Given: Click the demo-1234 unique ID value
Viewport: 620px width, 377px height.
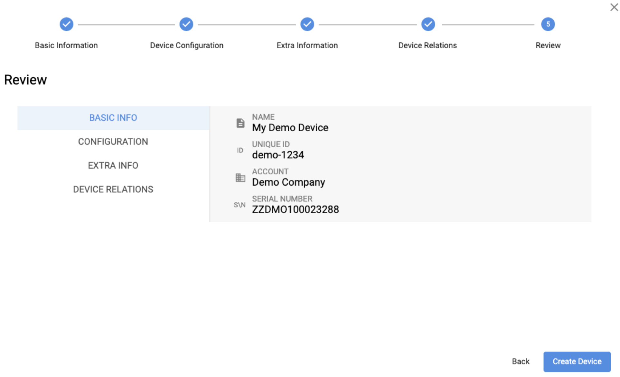Looking at the screenshot, I should click(278, 155).
